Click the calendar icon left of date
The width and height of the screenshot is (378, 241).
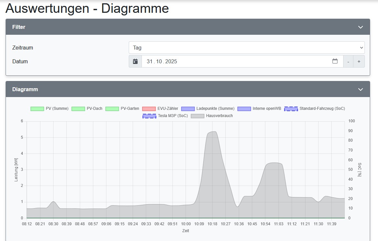tap(135, 61)
